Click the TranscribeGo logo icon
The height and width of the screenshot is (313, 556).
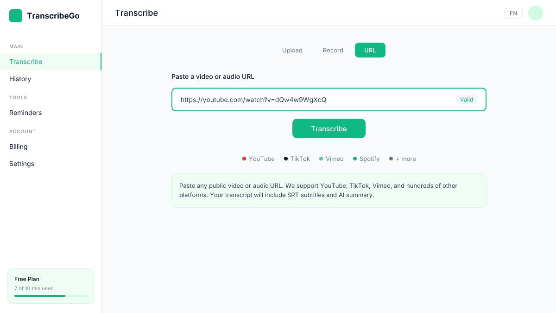click(15, 15)
